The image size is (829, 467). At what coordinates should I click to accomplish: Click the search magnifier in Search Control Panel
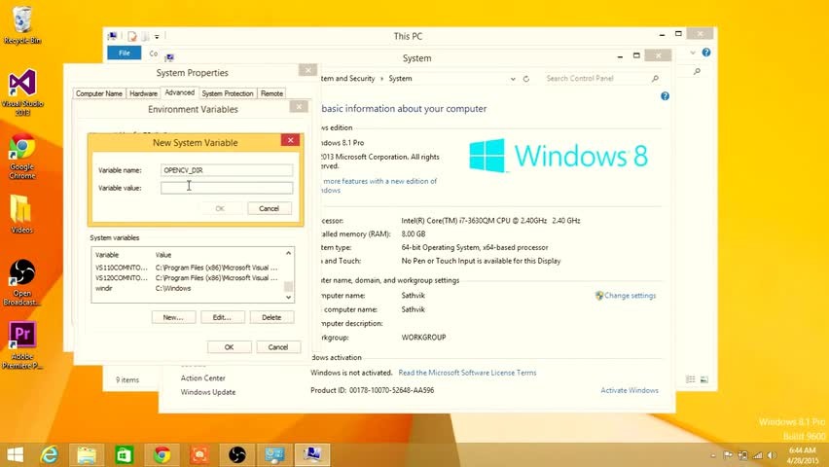[655, 78]
